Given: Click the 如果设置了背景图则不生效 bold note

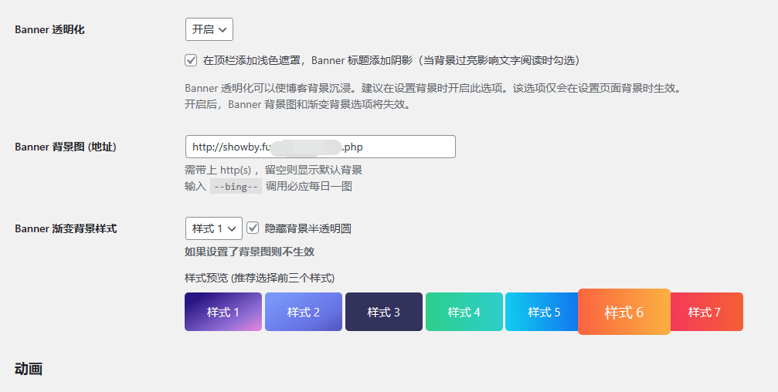Looking at the screenshot, I should pos(250,252).
